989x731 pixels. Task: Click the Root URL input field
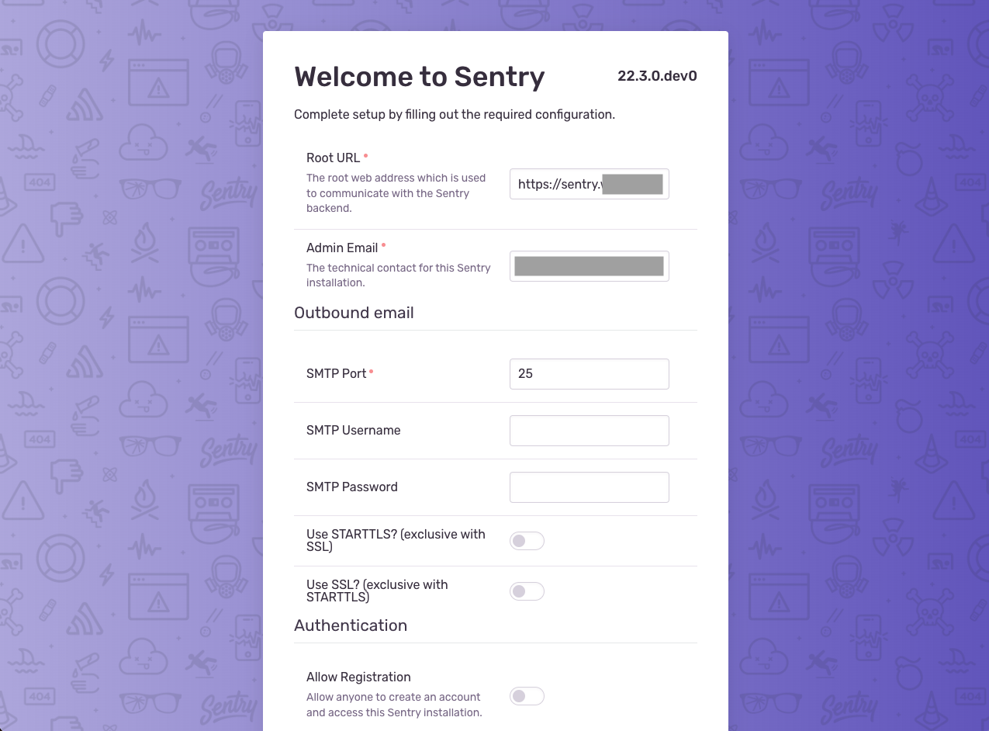[589, 185]
